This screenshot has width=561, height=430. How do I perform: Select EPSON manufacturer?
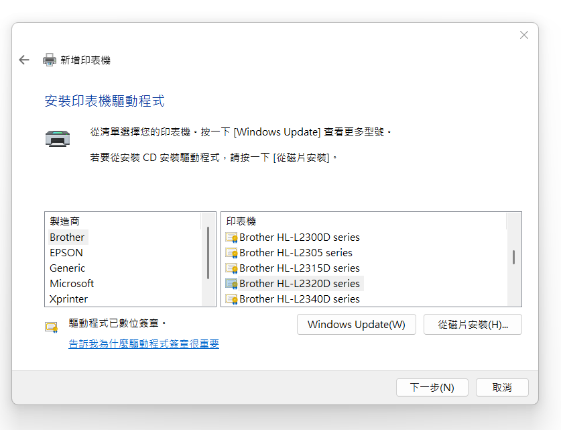coord(66,253)
